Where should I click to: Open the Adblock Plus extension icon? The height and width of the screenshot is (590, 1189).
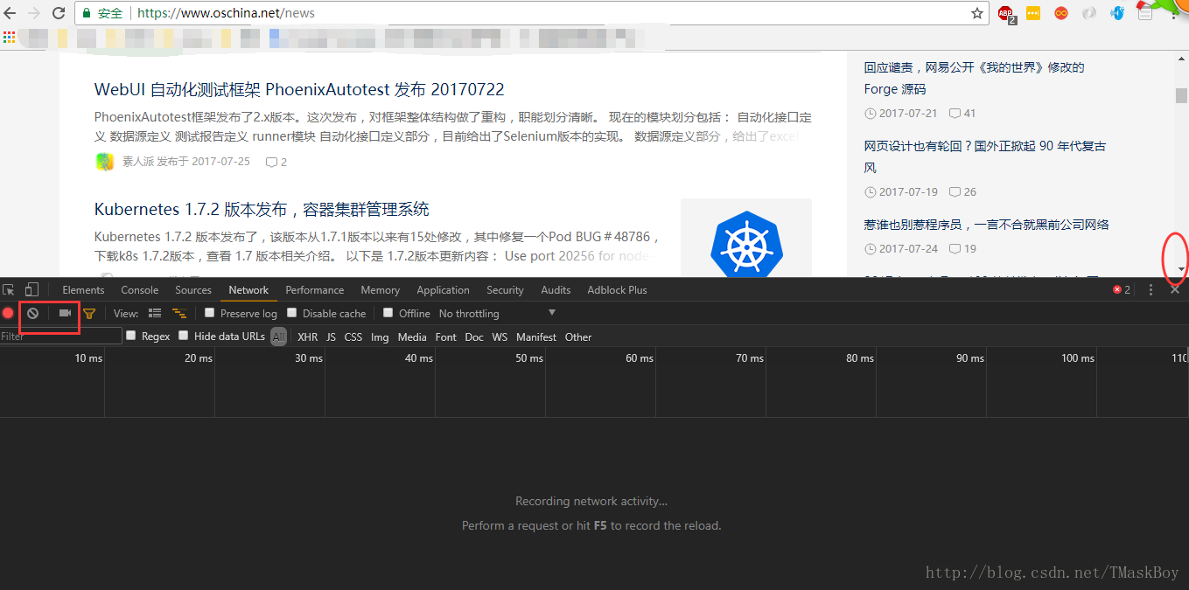click(x=1005, y=13)
